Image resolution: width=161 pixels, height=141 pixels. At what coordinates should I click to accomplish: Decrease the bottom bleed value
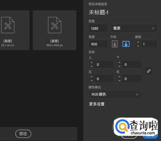119,66
